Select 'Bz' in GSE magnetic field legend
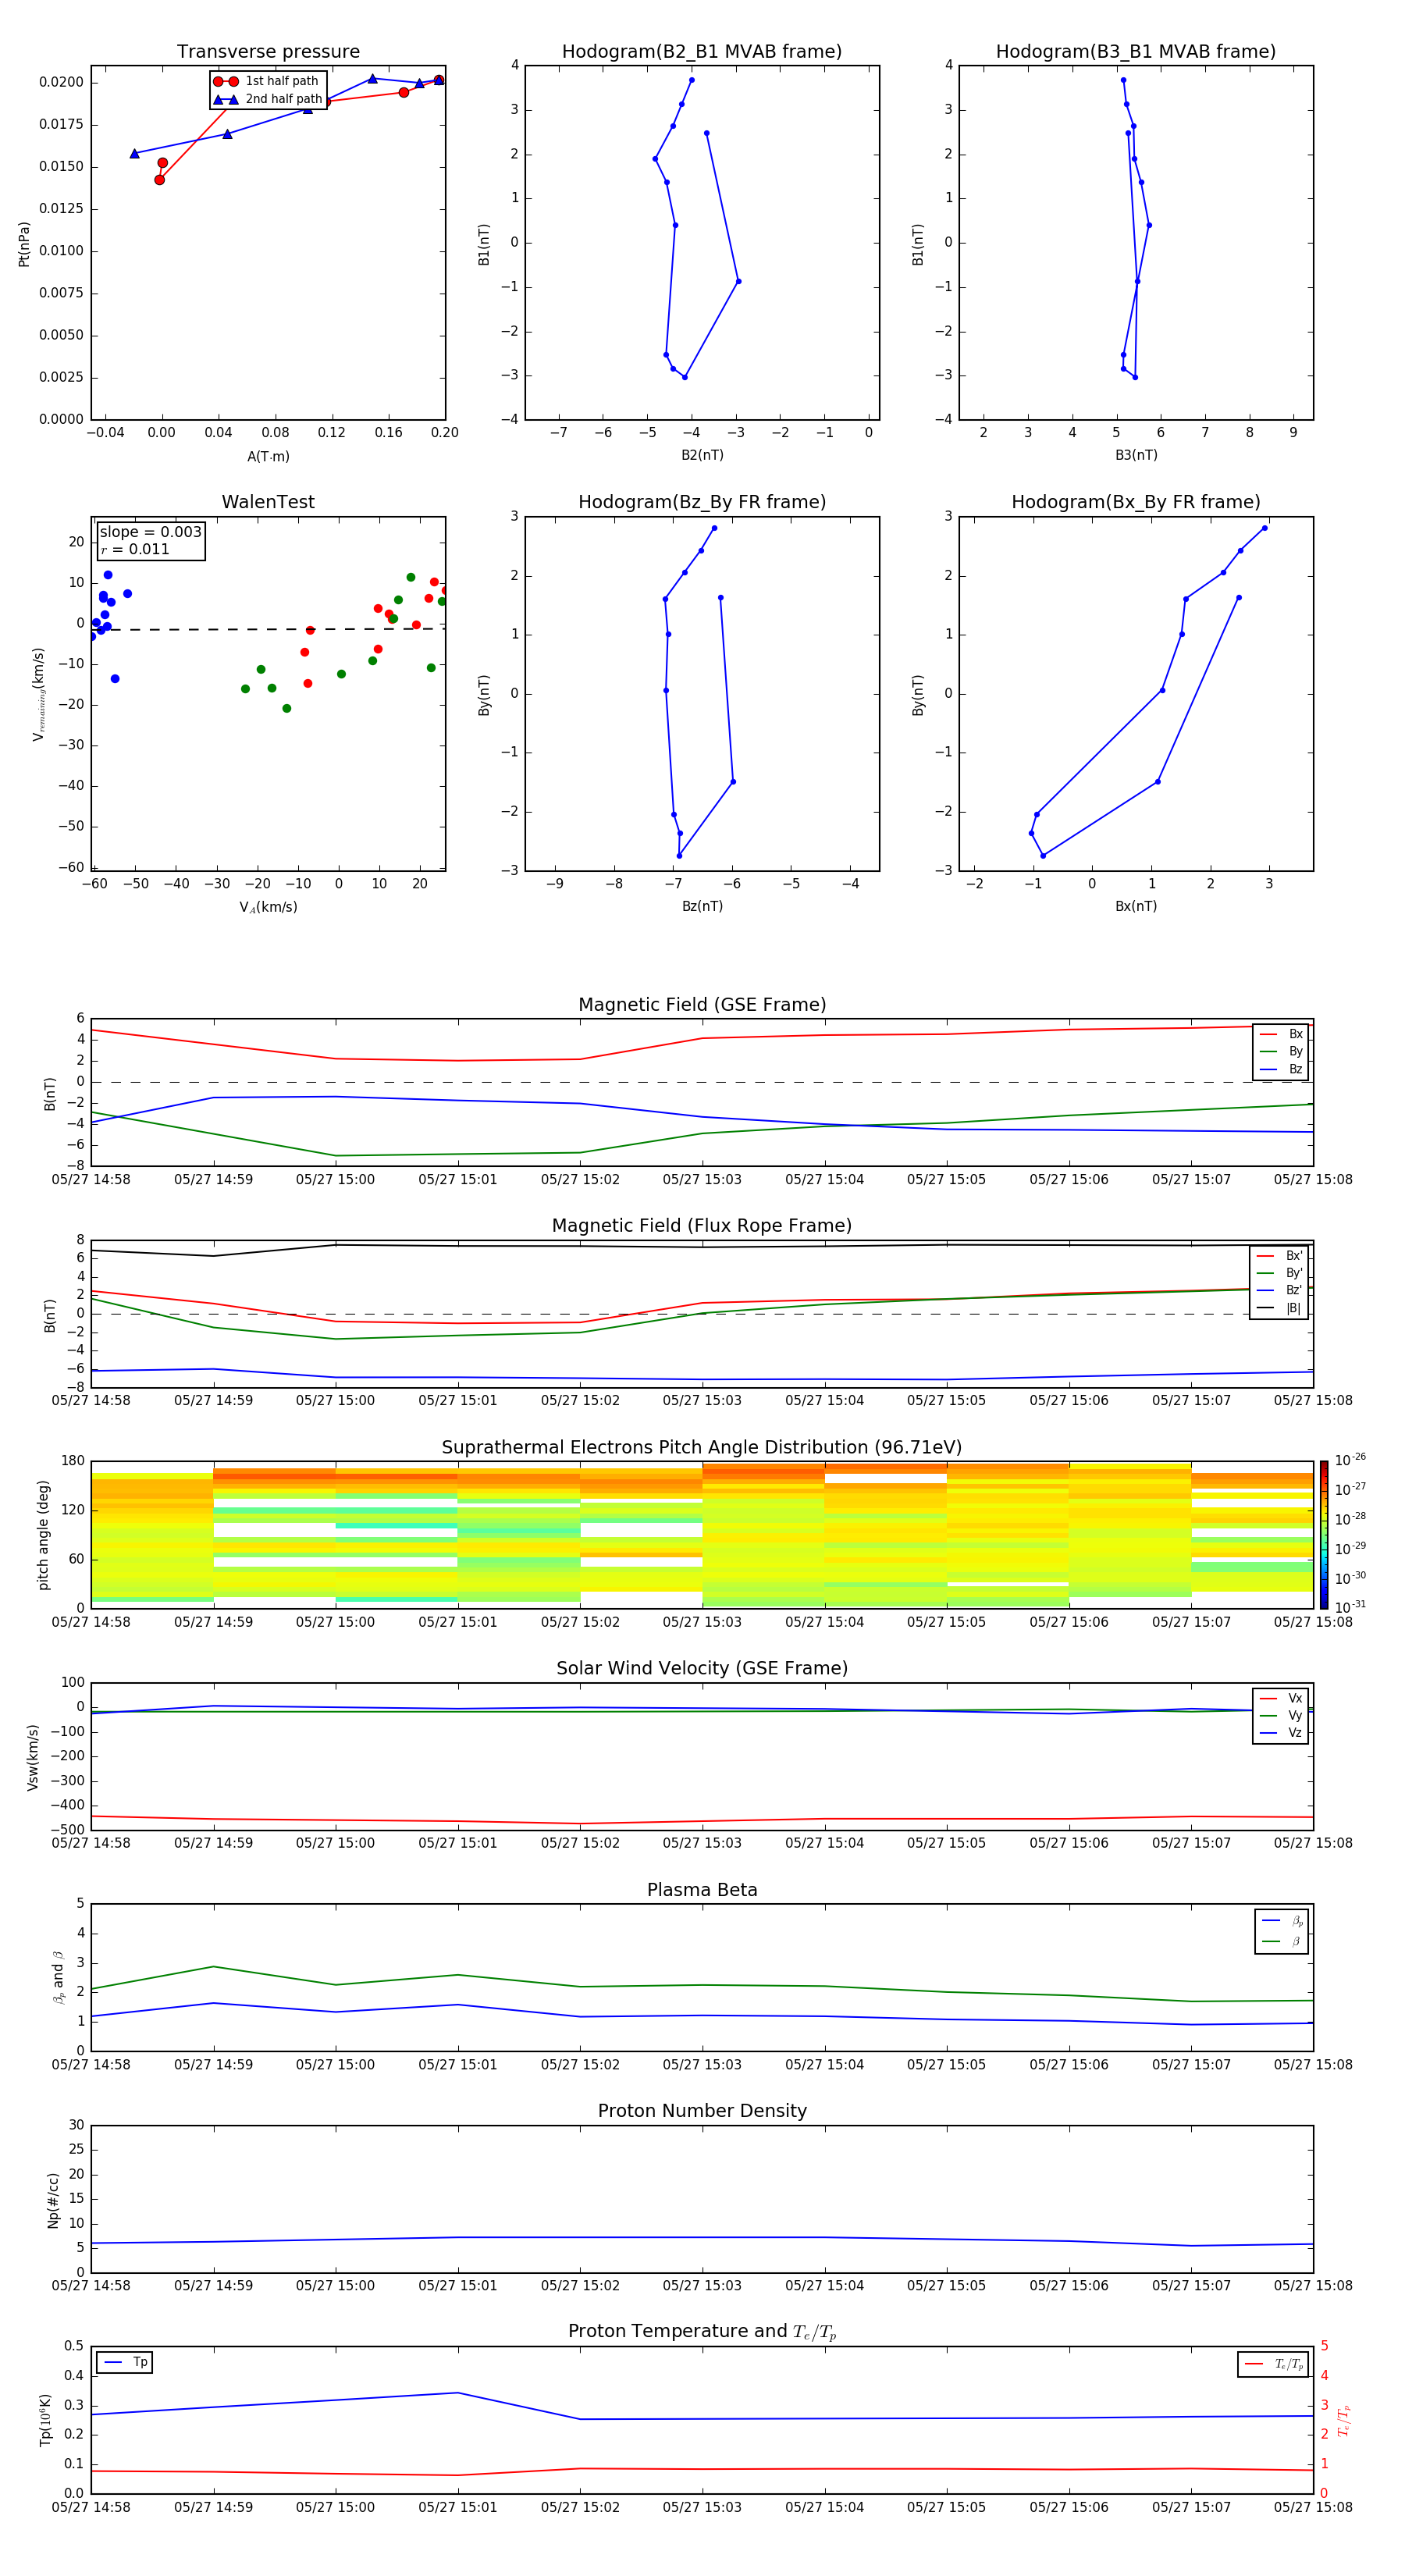1405x2576 pixels. point(1281,1069)
